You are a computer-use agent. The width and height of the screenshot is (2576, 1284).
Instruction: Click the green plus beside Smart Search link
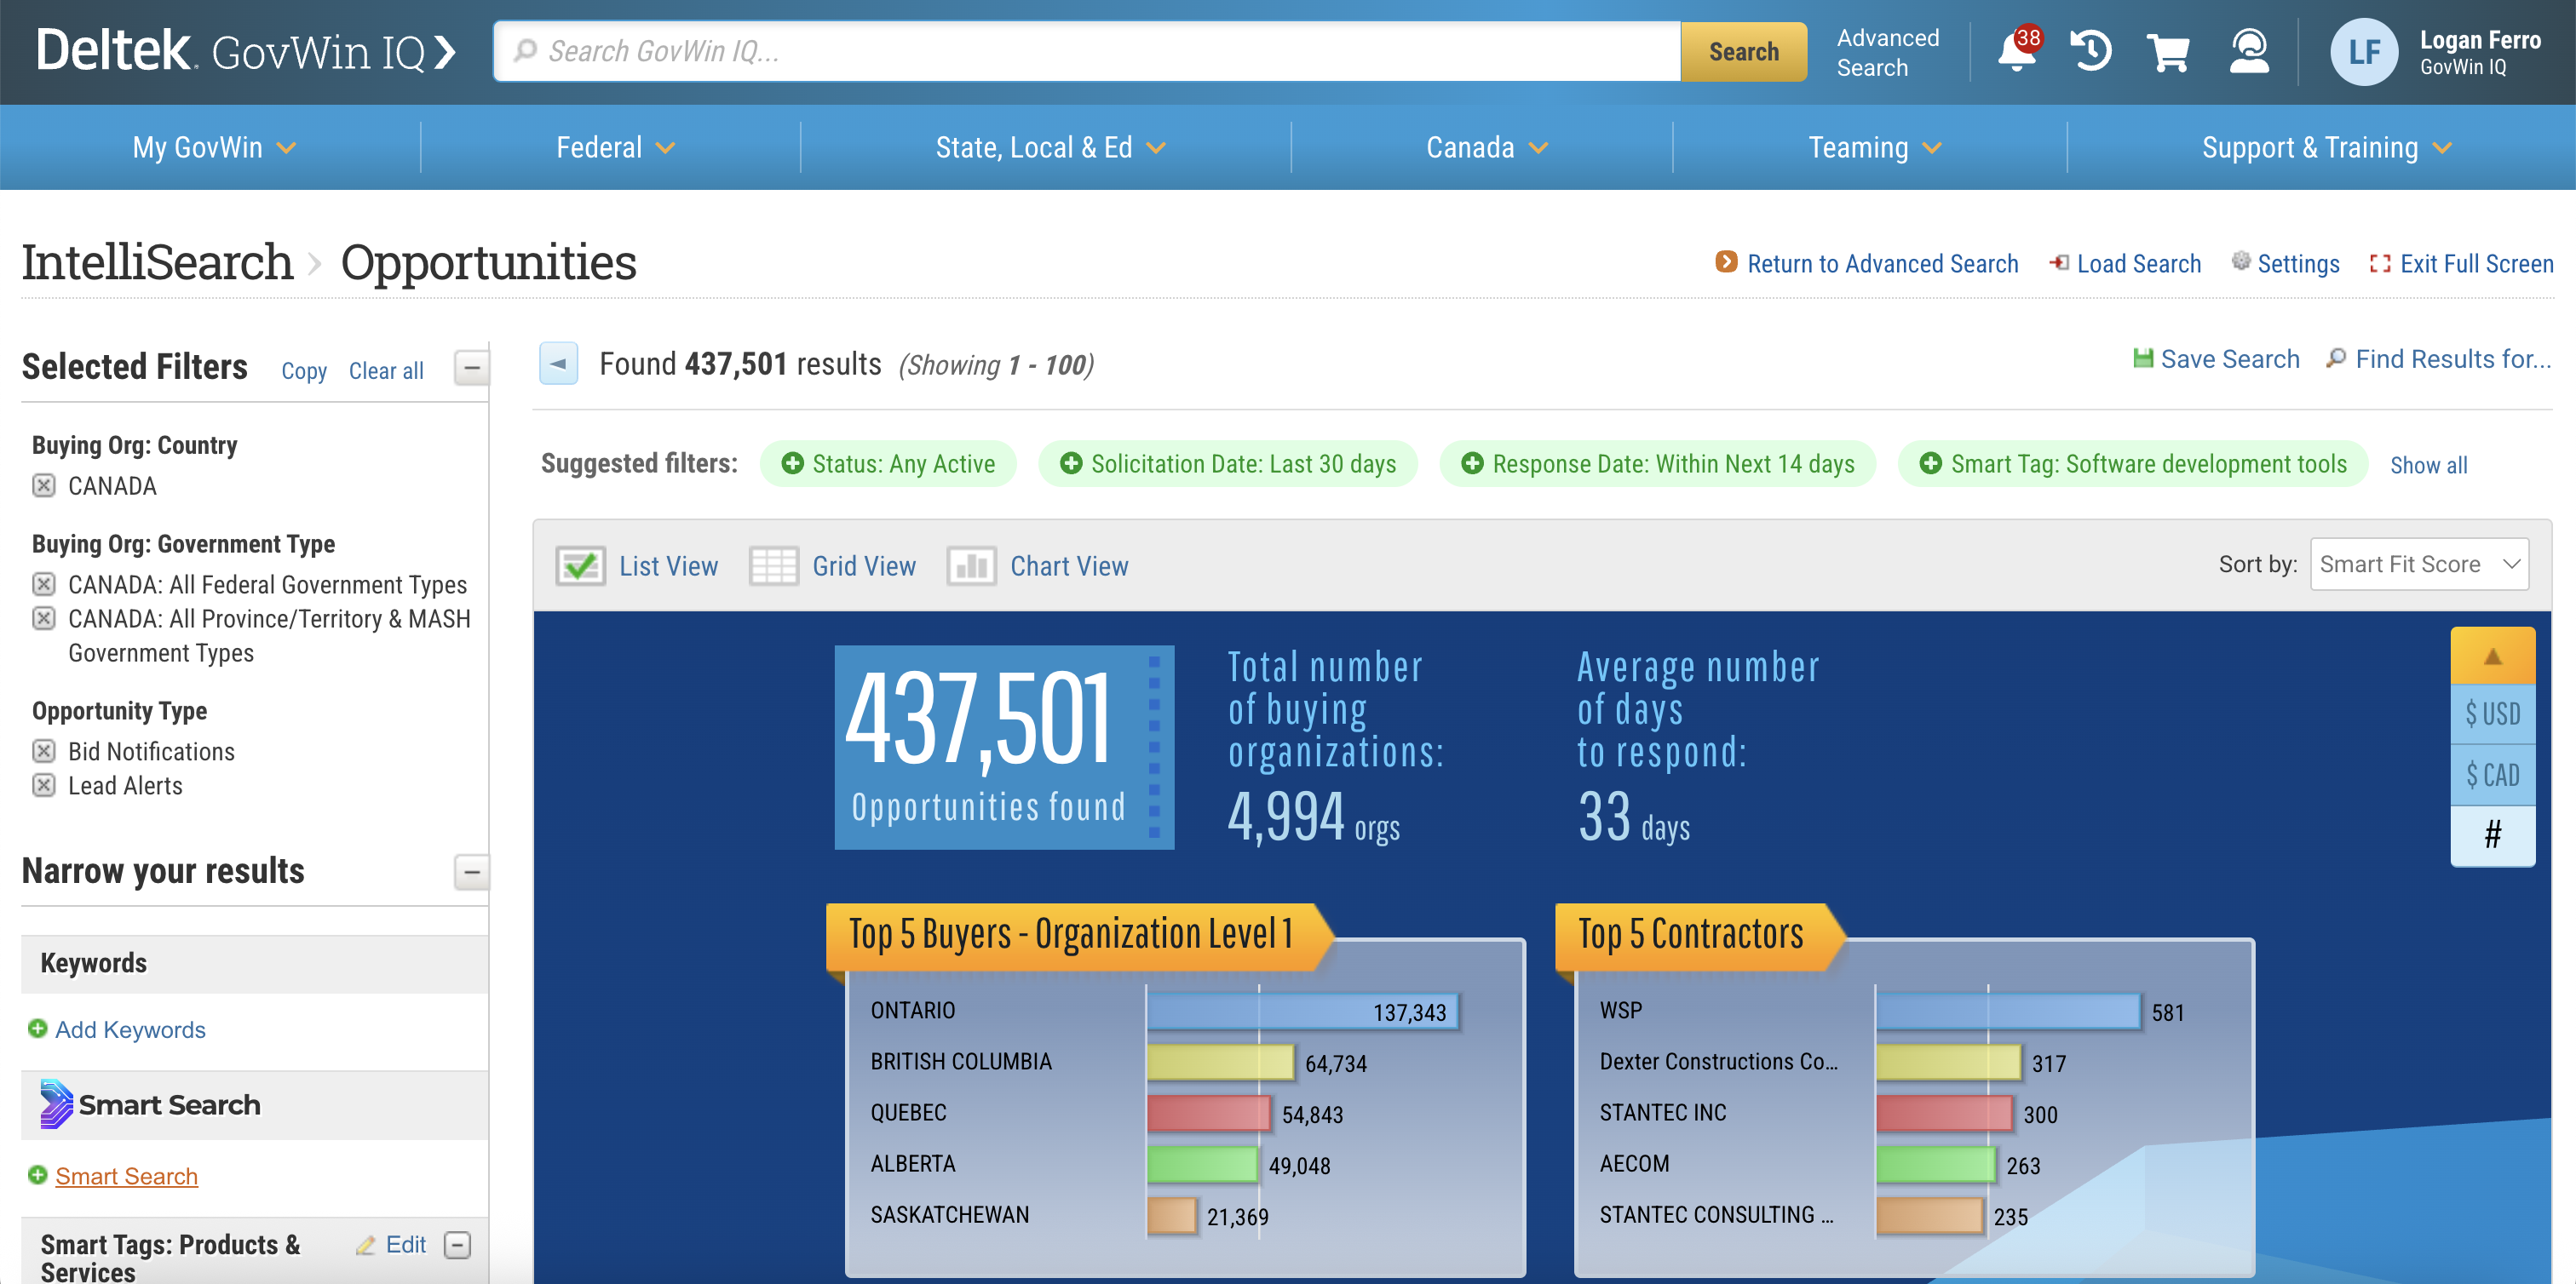[x=38, y=1175]
